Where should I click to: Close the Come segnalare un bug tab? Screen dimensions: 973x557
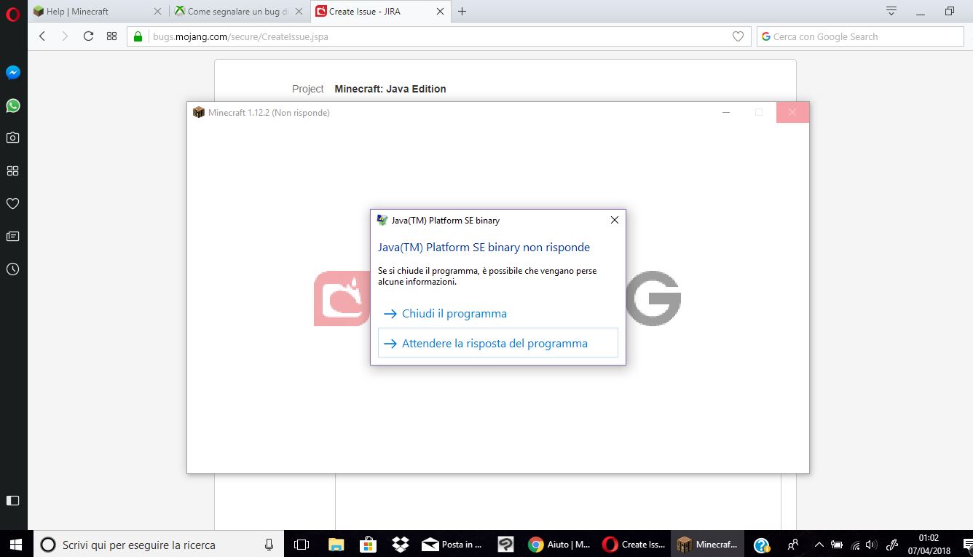299,12
